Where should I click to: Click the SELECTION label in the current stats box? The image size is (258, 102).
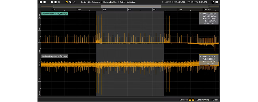click(x=209, y=23)
